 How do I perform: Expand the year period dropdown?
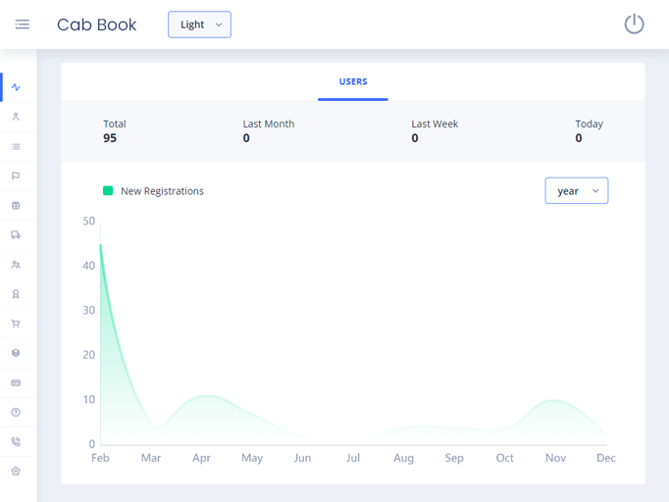[576, 191]
